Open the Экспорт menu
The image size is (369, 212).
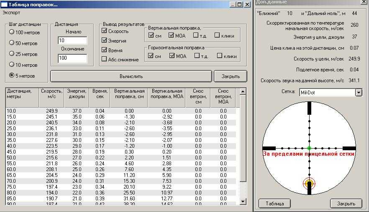11,13
